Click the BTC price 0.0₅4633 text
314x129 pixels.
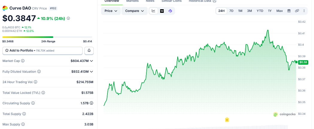pyautogui.click(x=11, y=27)
